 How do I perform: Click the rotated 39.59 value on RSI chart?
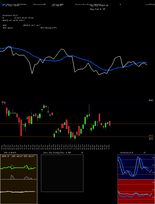[x=151, y=195]
